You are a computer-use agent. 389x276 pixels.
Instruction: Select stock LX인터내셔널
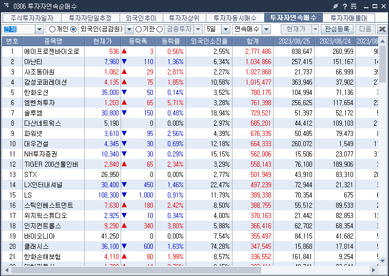tap(43, 185)
